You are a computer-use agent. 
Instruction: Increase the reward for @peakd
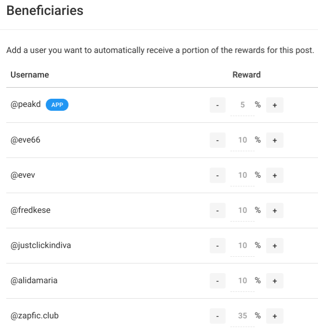point(275,105)
